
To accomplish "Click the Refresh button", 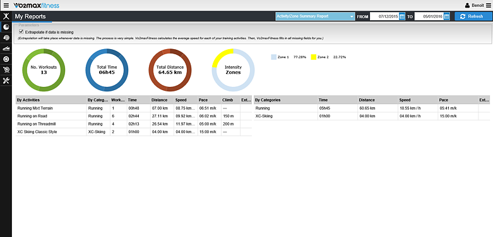I will point(473,16).
